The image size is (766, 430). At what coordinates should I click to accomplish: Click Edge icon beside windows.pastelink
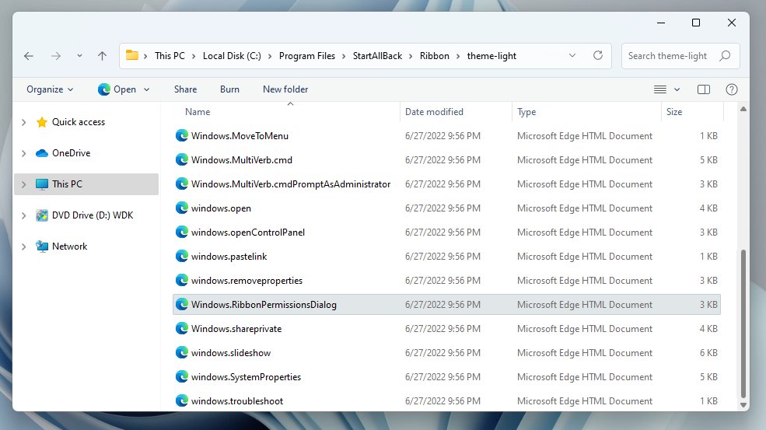click(x=182, y=257)
